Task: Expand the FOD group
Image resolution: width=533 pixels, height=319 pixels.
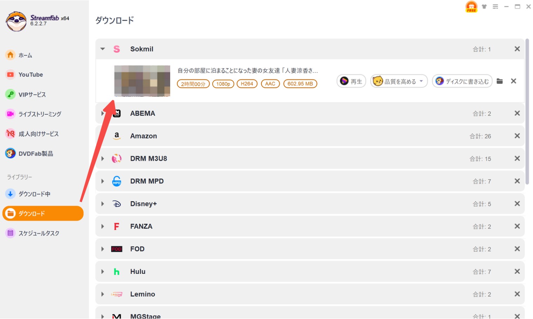Action: pyautogui.click(x=102, y=249)
